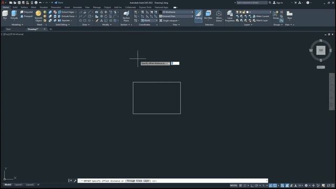Select the Separate solid tool

(64, 20)
